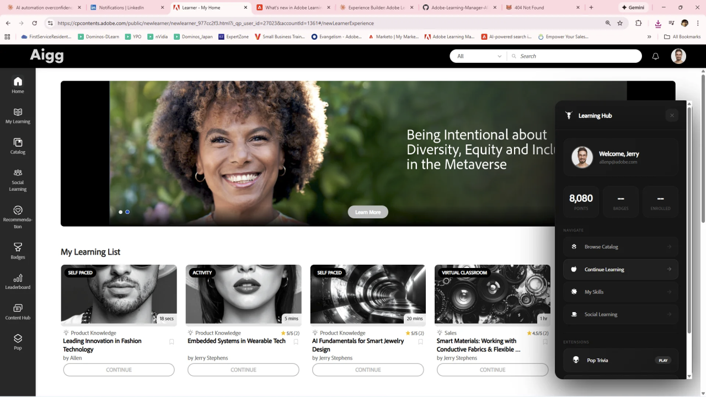Expand the All search filter dropdown
The image size is (706, 397).
tap(479, 56)
